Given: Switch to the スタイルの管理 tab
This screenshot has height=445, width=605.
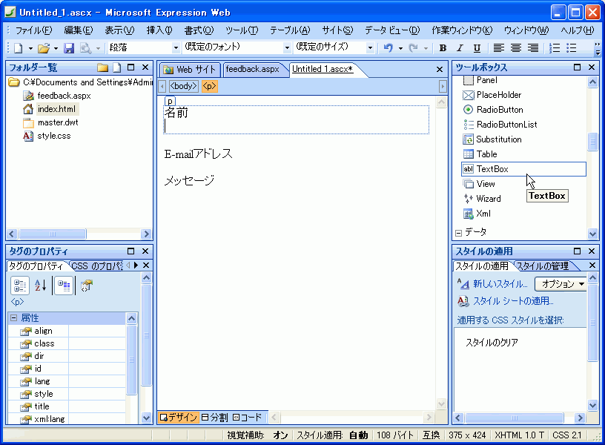Looking at the screenshot, I should click(x=543, y=266).
